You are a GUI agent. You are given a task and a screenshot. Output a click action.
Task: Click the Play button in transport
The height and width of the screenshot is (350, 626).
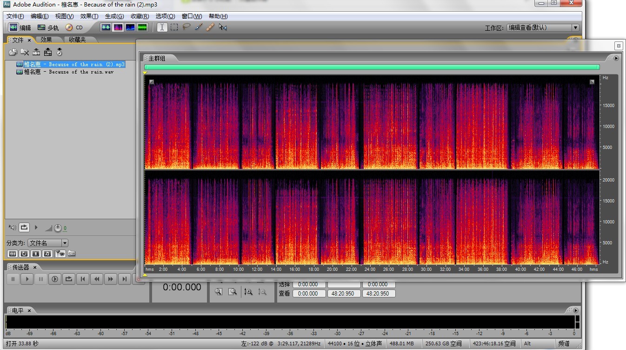pyautogui.click(x=27, y=279)
